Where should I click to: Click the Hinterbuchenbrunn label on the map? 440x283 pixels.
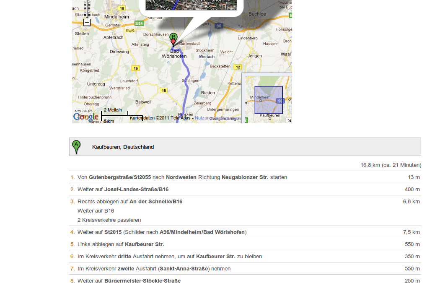click(95, 97)
